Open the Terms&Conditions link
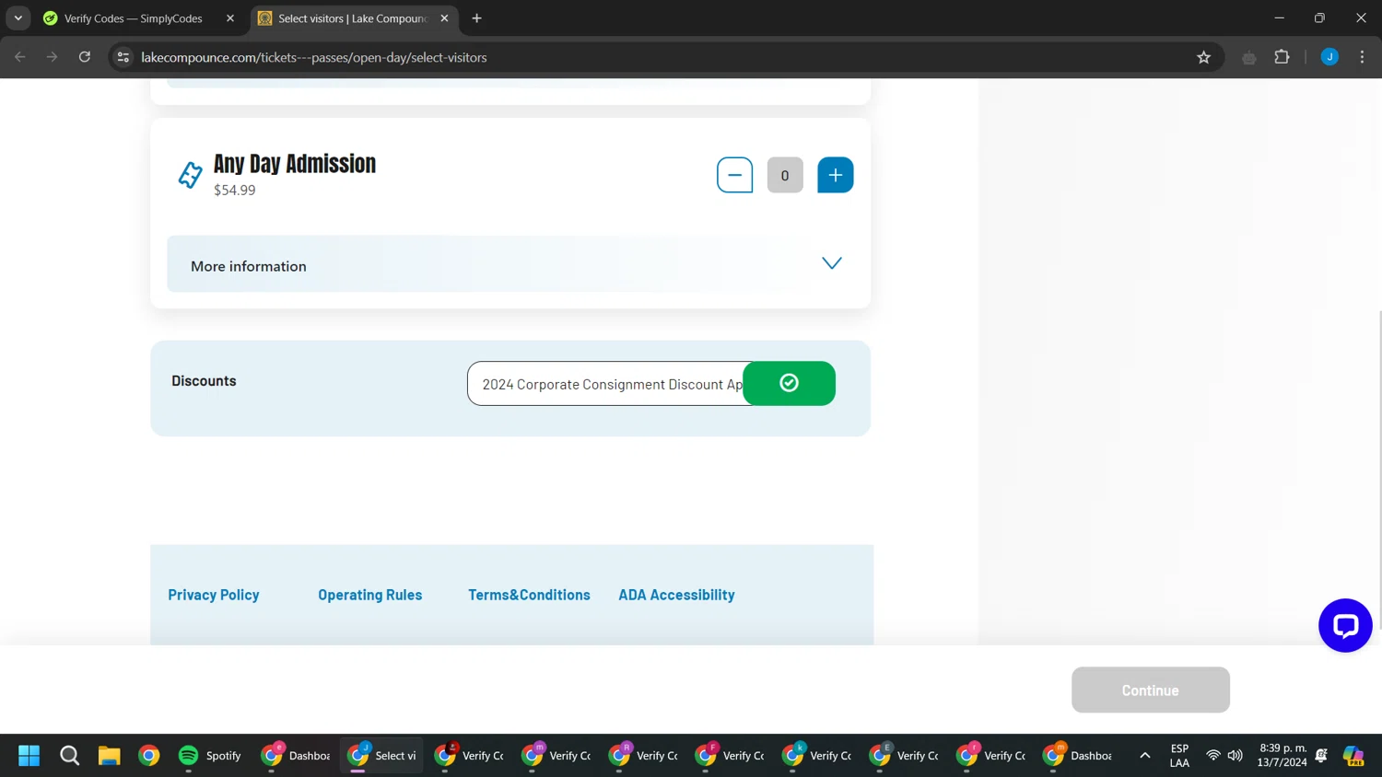This screenshot has width=1382, height=777. (529, 595)
